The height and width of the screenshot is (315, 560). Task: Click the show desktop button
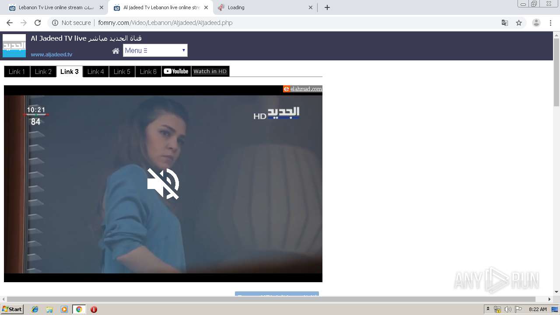pos(555,309)
